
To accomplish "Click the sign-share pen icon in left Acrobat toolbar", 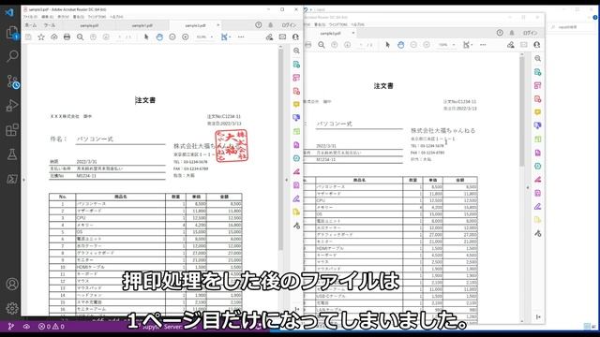I will point(269,37).
